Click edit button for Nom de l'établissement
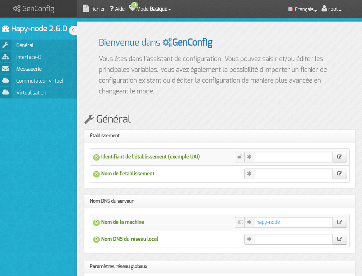The image size is (362, 276). point(340,174)
